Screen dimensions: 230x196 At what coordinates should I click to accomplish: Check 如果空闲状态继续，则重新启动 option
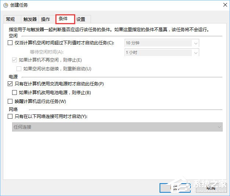19,69
